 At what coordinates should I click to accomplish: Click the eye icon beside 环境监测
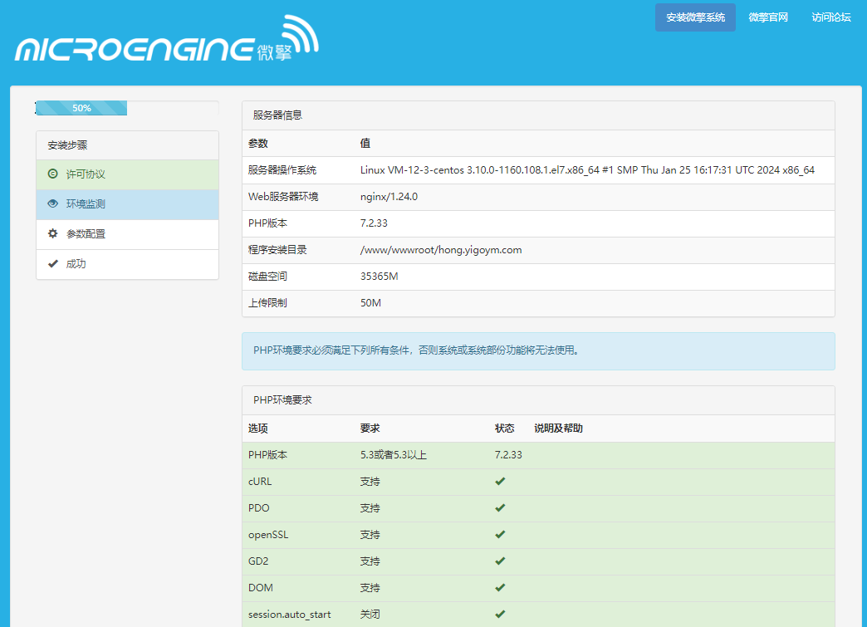53,204
